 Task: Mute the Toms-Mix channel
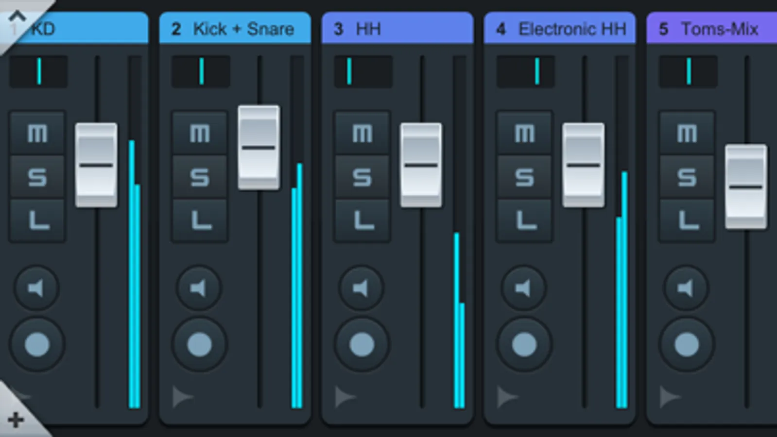pos(687,133)
